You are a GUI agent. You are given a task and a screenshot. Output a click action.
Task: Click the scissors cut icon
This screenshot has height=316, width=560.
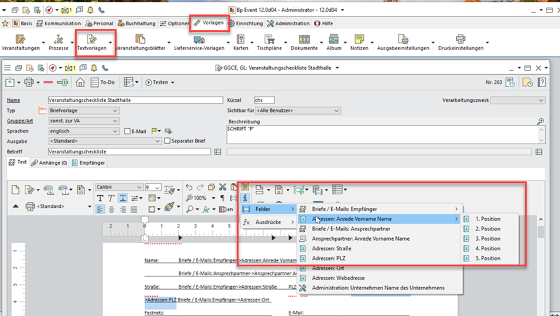coord(222,188)
